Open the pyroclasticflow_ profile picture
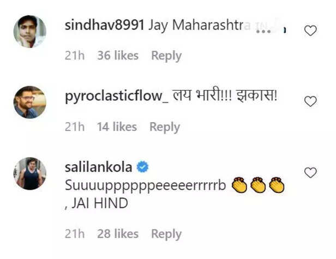The image size is (336, 259). (x=30, y=102)
